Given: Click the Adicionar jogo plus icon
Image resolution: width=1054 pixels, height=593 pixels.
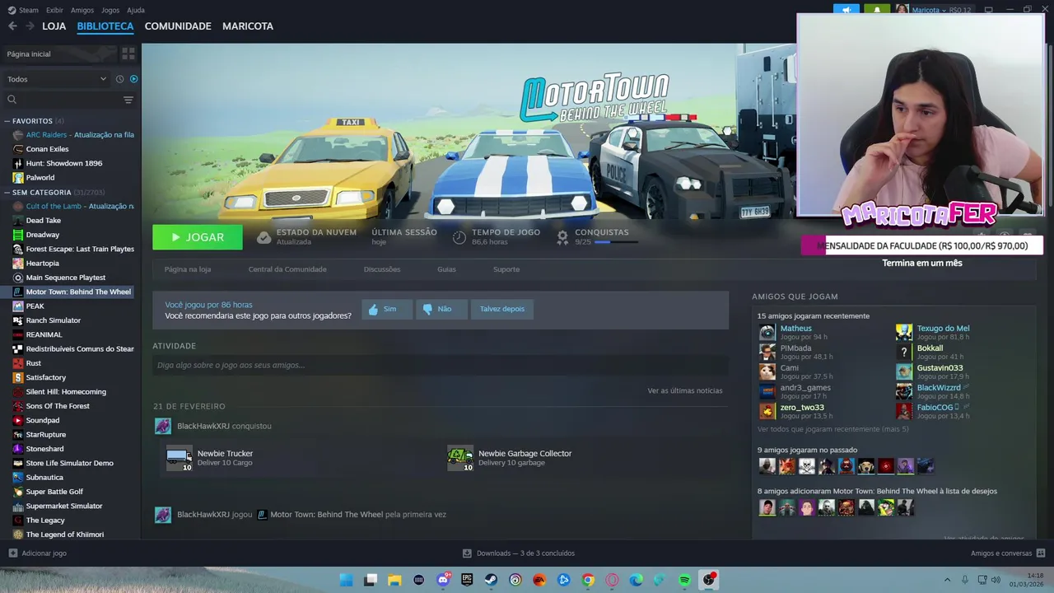Looking at the screenshot, I should coord(12,553).
